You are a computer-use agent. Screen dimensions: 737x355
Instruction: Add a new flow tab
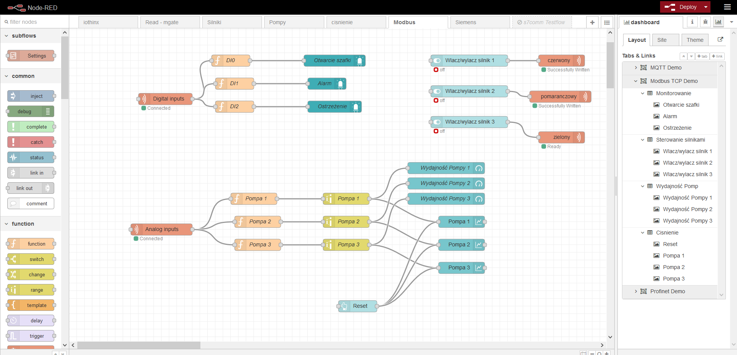pos(592,22)
